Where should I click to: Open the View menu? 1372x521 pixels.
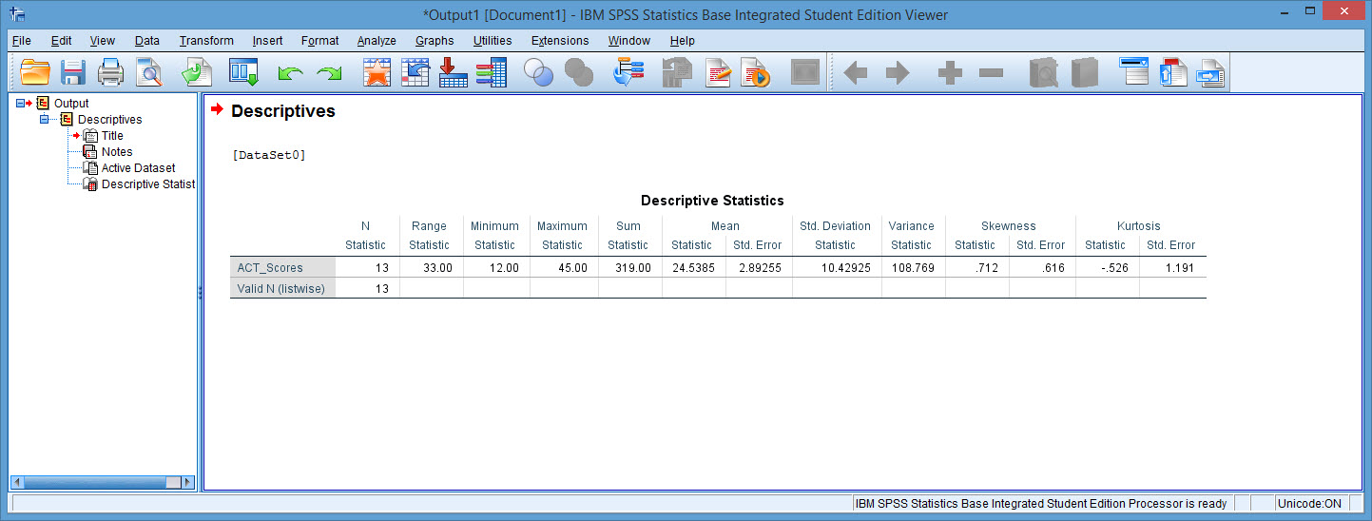(x=103, y=41)
